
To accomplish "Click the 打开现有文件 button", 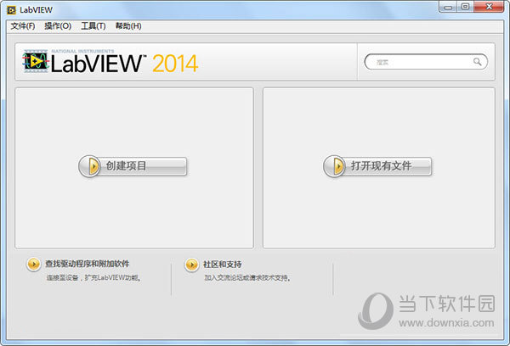I will [x=377, y=166].
